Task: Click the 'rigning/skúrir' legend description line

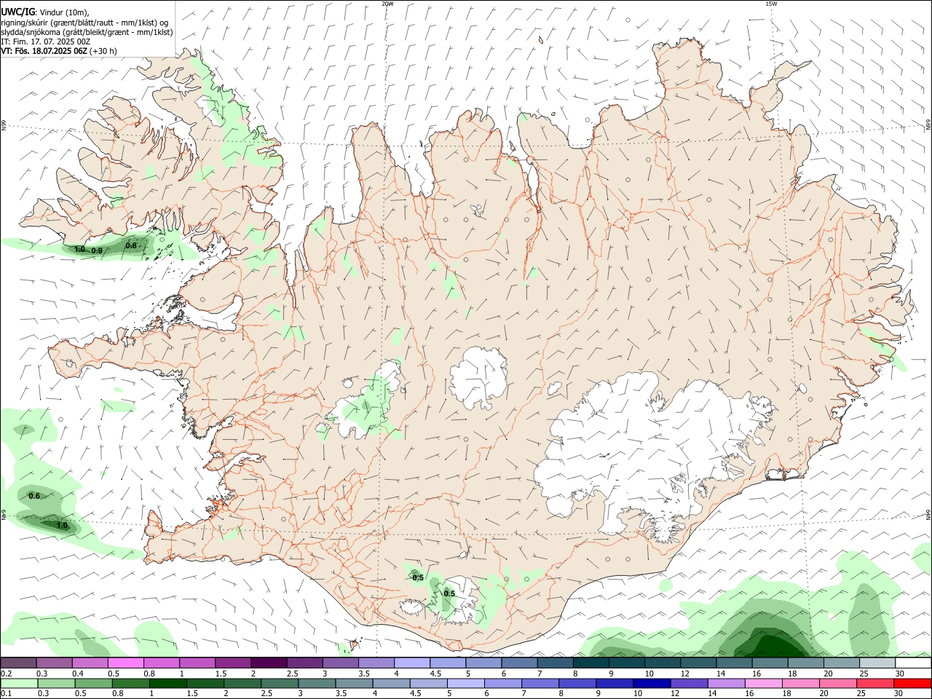Action: click(84, 22)
